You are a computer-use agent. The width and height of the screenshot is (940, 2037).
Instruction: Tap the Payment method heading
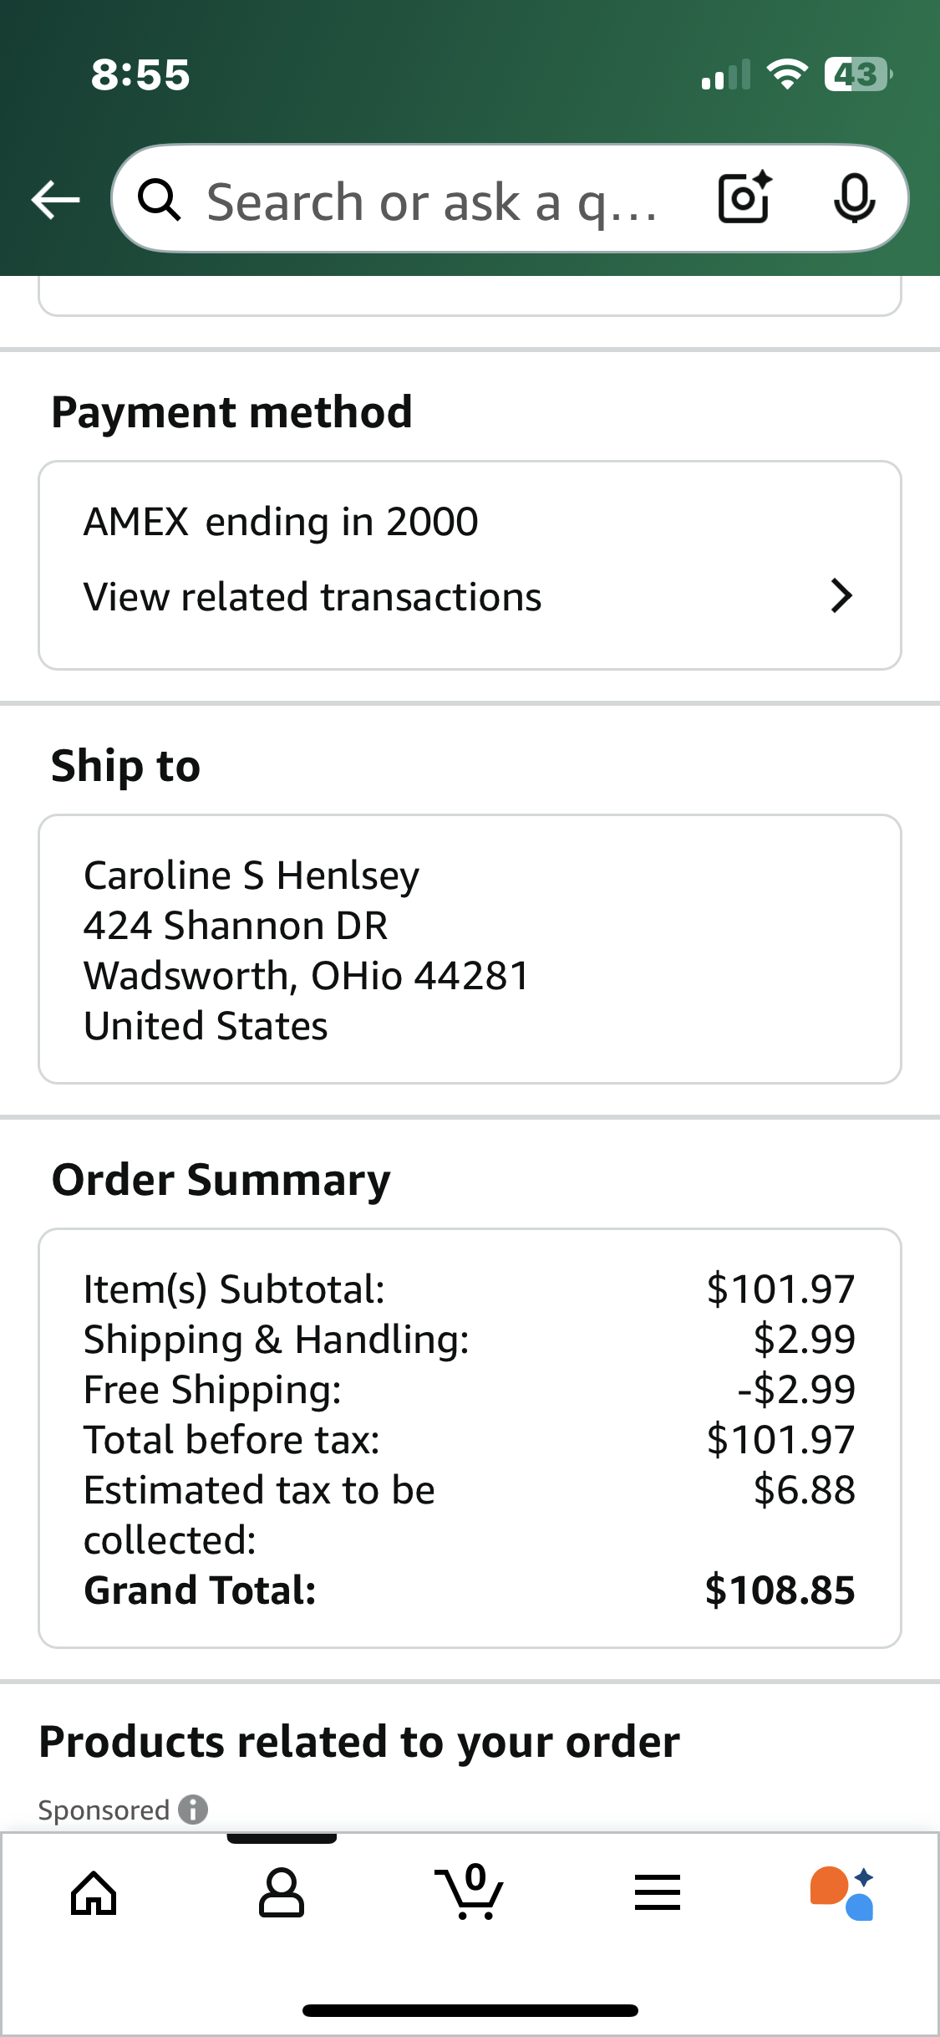(x=231, y=412)
